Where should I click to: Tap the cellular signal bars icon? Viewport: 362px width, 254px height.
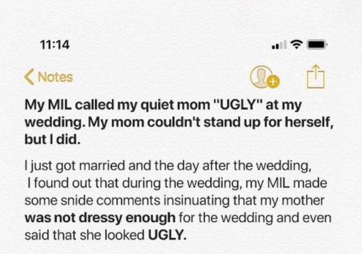(280, 45)
